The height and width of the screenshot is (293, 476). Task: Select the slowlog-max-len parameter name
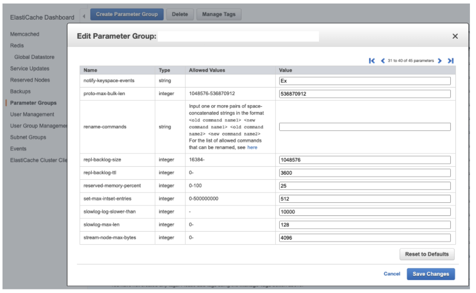(x=102, y=225)
